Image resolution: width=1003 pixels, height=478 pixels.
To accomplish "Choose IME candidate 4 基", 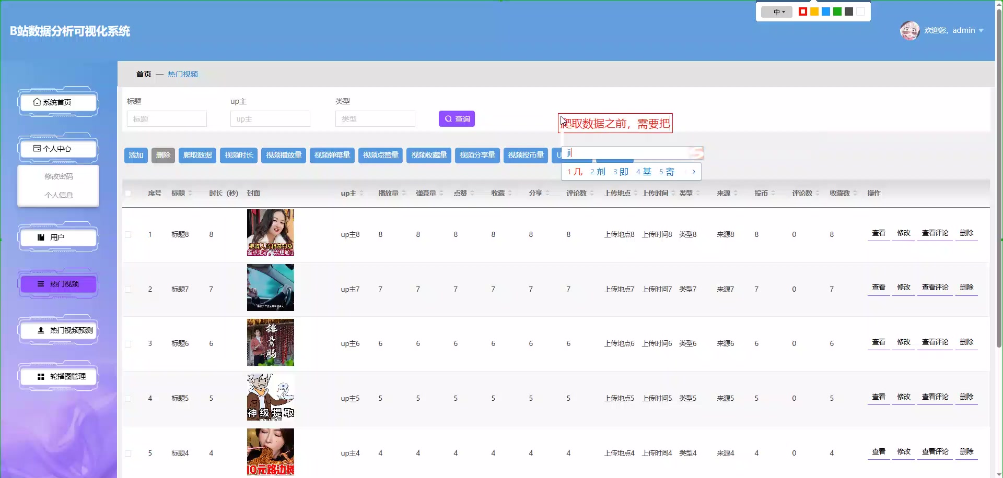I will (x=644, y=172).
